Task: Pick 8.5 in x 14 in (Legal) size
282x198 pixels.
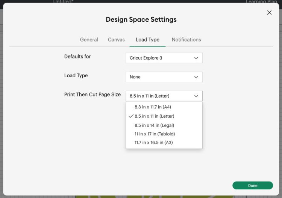Action: tap(154, 125)
